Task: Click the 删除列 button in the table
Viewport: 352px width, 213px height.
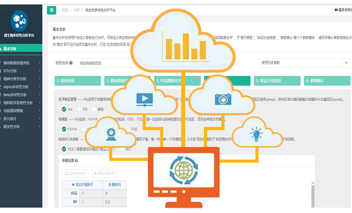Action: coord(112,184)
